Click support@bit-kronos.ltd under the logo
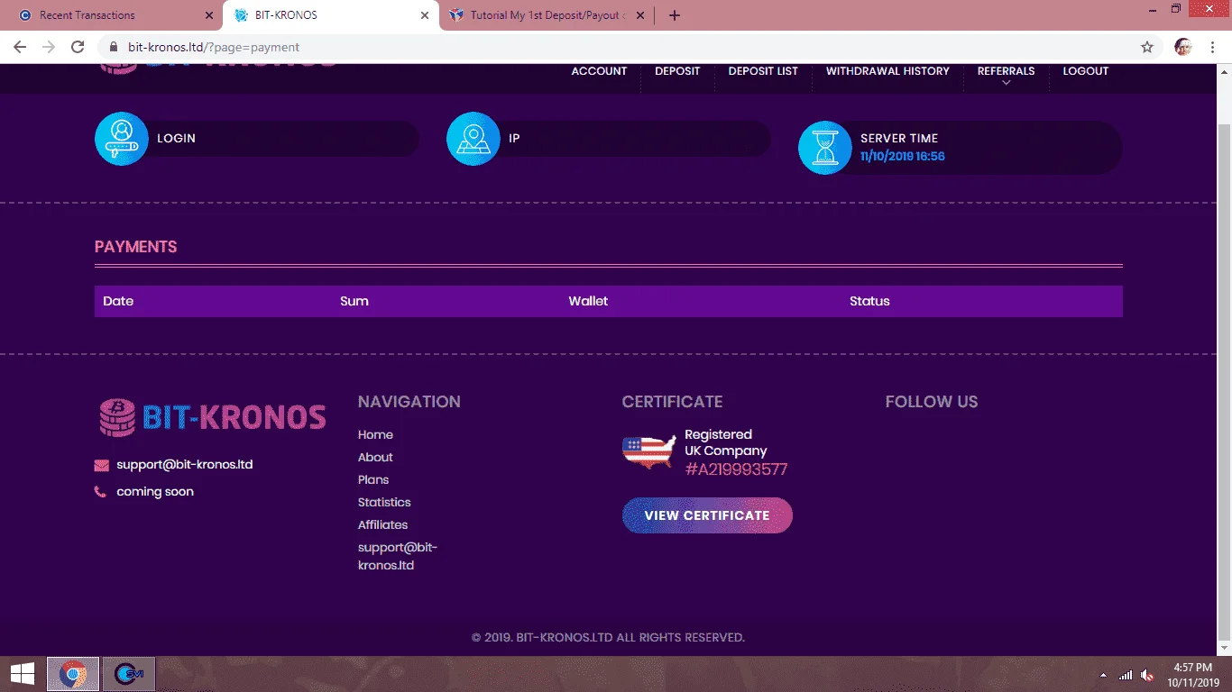1232x692 pixels. coord(185,465)
